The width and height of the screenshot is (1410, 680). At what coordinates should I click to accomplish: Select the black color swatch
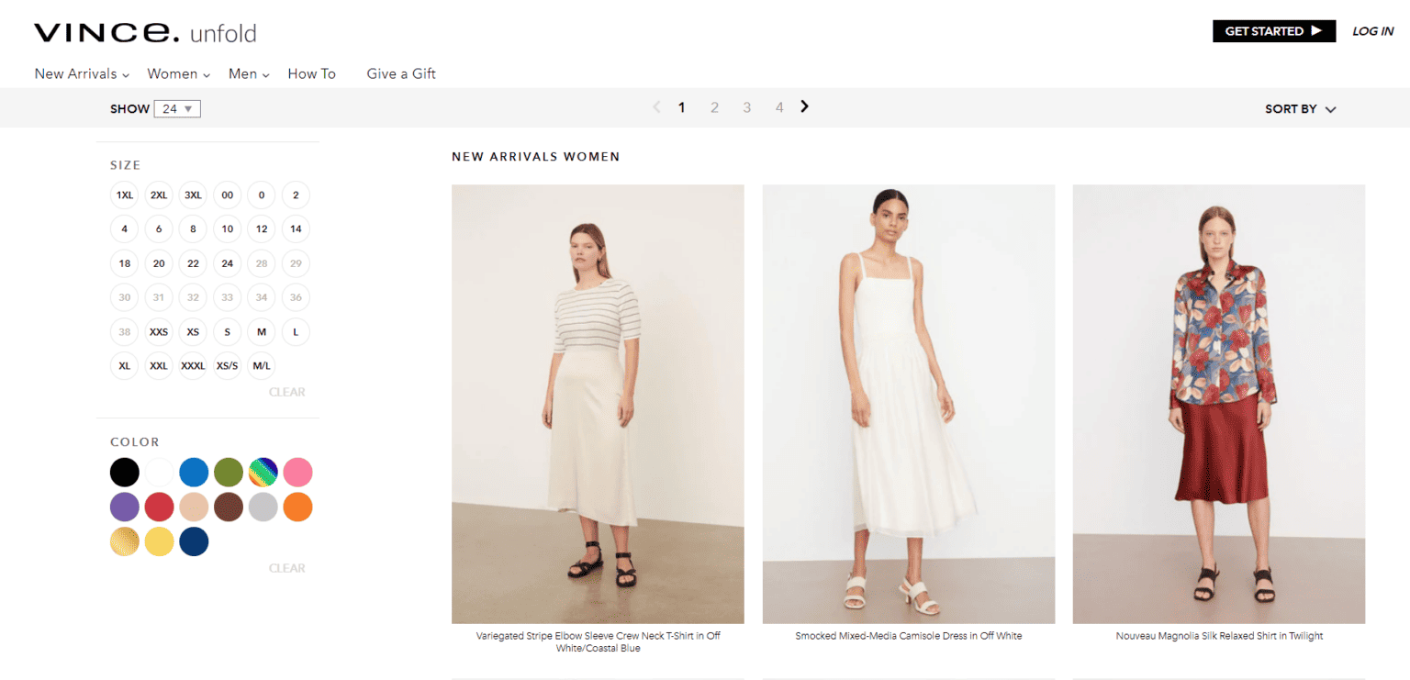click(124, 472)
